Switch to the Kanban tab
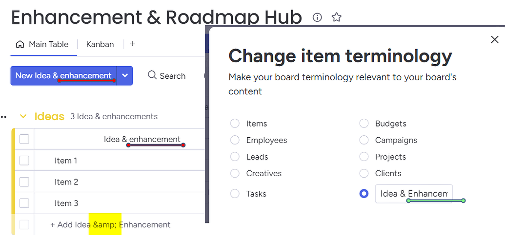Image resolution: width=505 pixels, height=235 pixels. [x=100, y=44]
